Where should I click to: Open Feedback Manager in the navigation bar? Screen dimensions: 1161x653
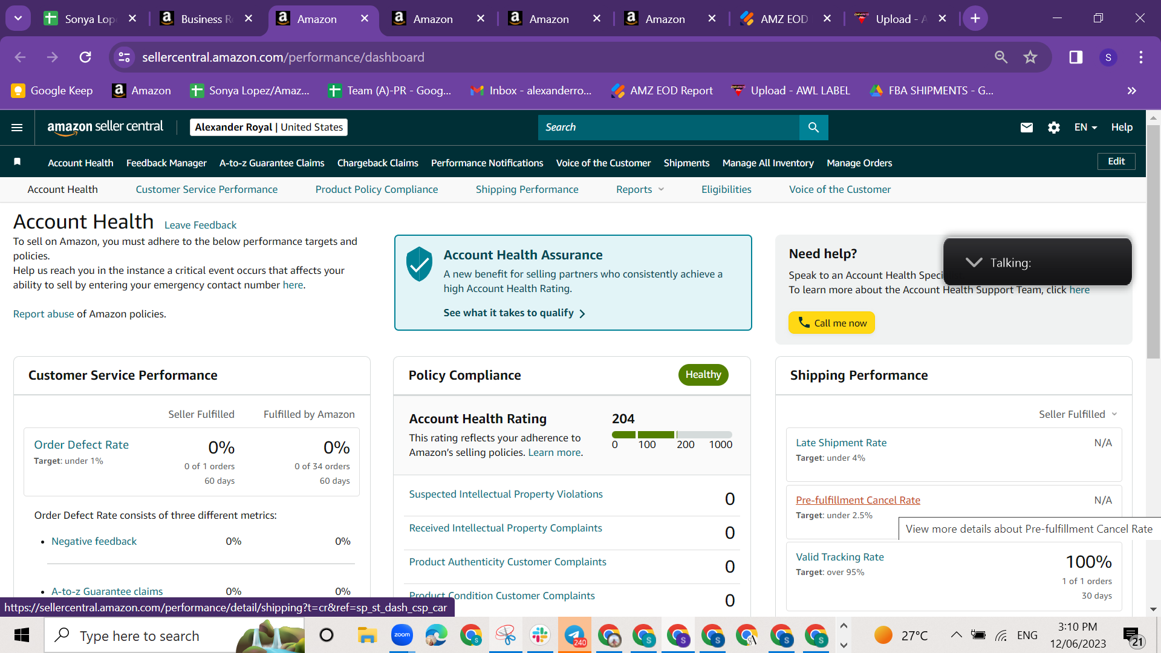click(166, 163)
